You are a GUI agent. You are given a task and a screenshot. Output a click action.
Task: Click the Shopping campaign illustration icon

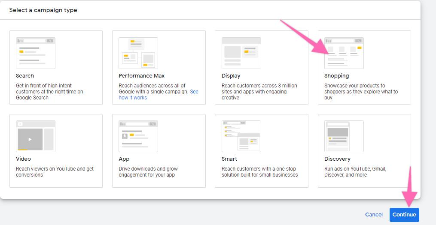click(344, 53)
